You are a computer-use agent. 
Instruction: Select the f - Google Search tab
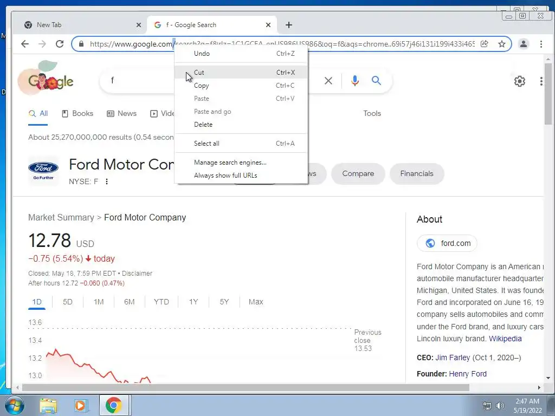click(211, 25)
